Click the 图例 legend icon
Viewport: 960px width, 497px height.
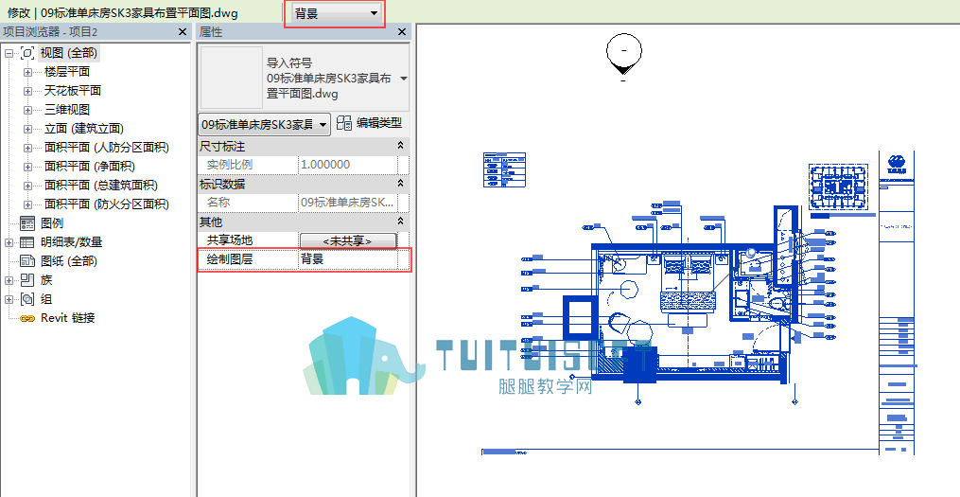tap(26, 223)
